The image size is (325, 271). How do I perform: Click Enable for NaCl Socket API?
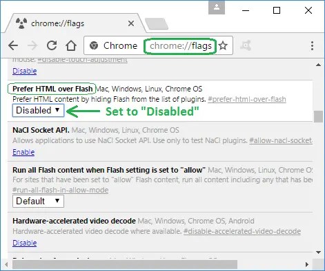(x=23, y=152)
